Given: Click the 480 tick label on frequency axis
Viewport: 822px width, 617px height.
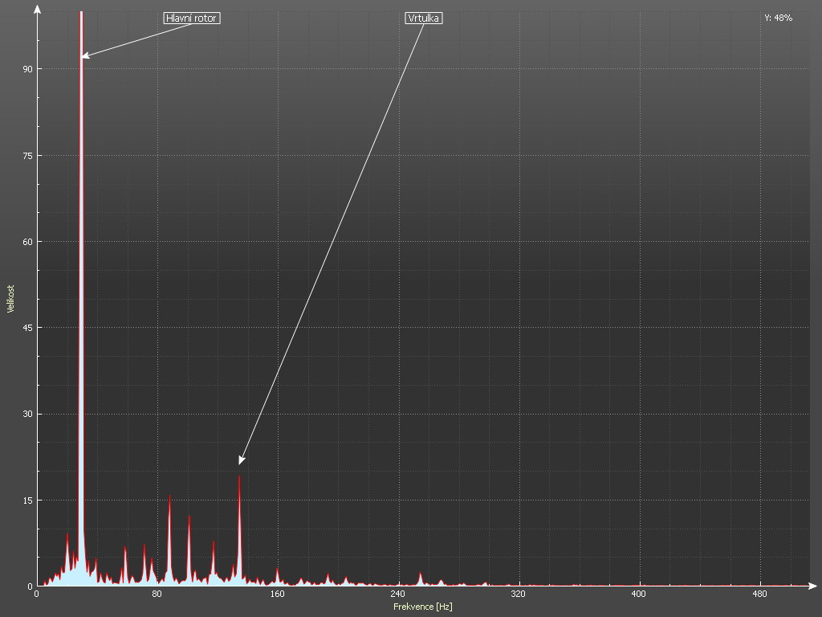Looking at the screenshot, I should [x=759, y=595].
